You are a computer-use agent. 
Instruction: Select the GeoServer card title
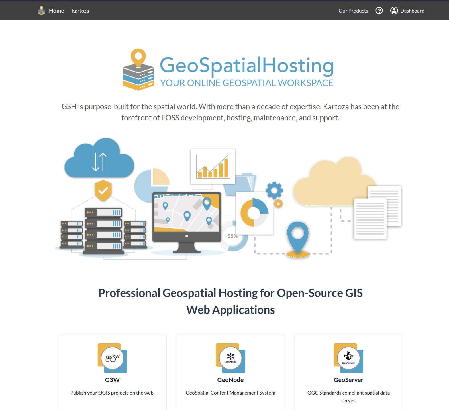pos(348,380)
